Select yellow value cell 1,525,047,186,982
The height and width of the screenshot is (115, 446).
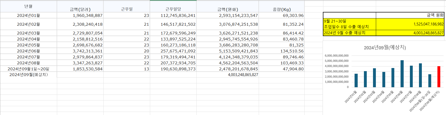[410, 24]
